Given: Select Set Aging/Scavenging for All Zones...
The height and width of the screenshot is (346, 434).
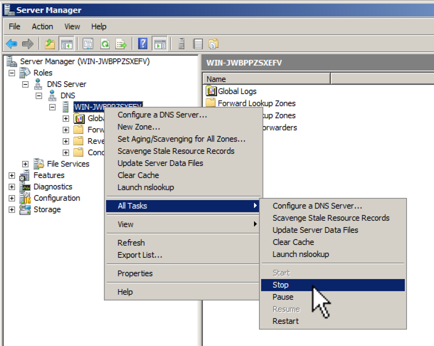Looking at the screenshot, I should pos(183,139).
